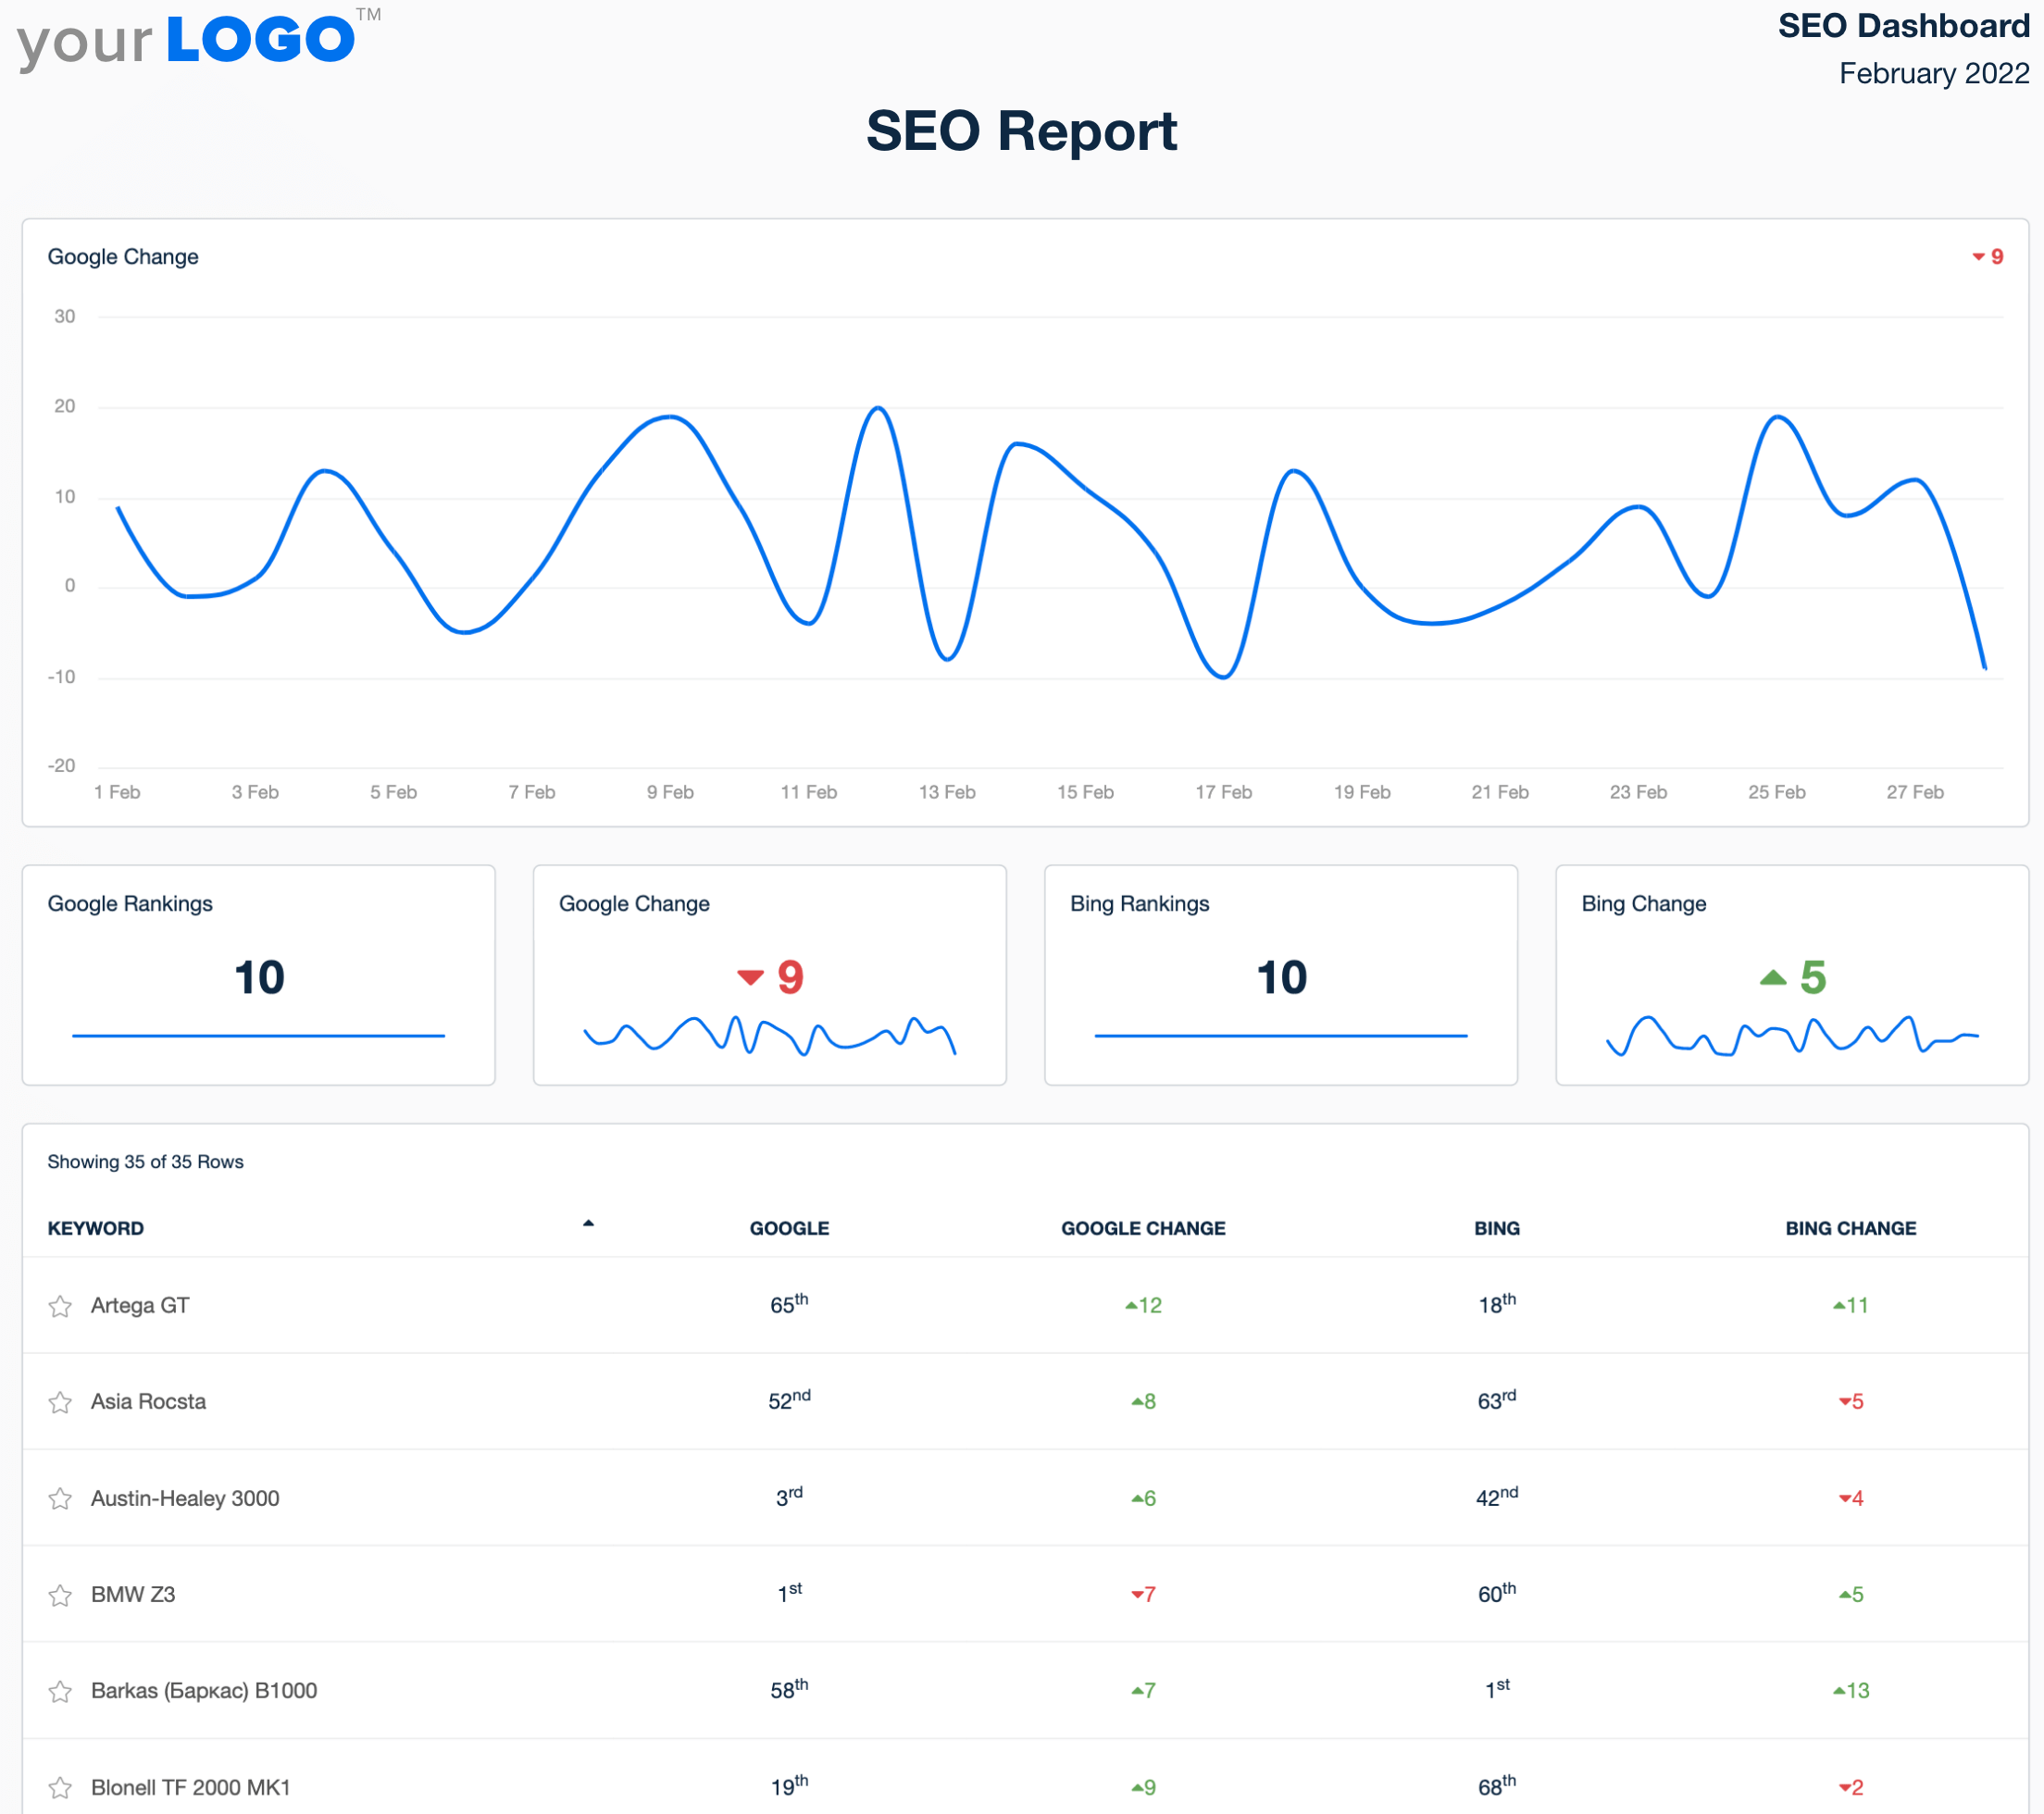Toggle the favorite star for BMW Z3
2044x1814 pixels.
pos(60,1595)
